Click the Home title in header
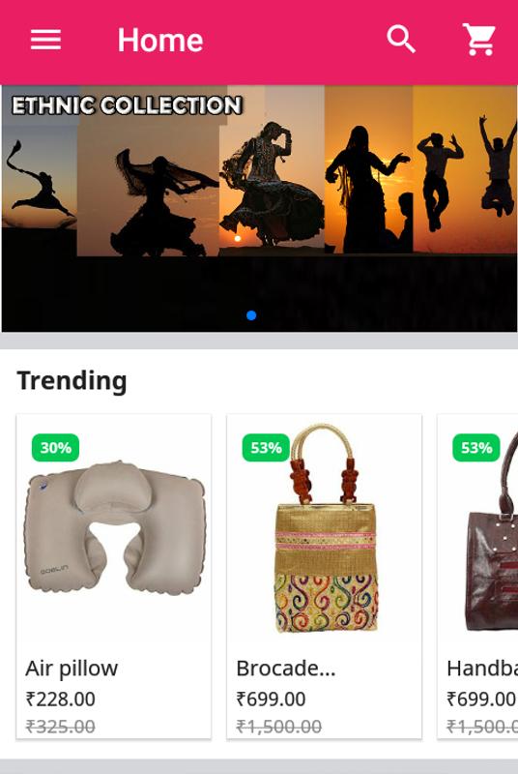518x774 pixels. [x=160, y=40]
